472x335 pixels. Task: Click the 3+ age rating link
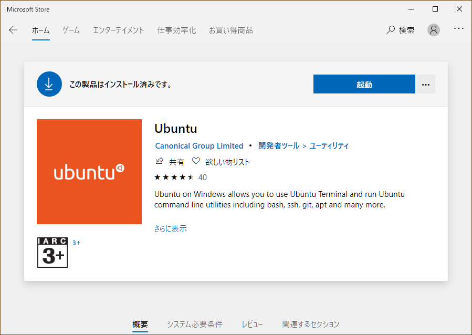click(x=76, y=243)
